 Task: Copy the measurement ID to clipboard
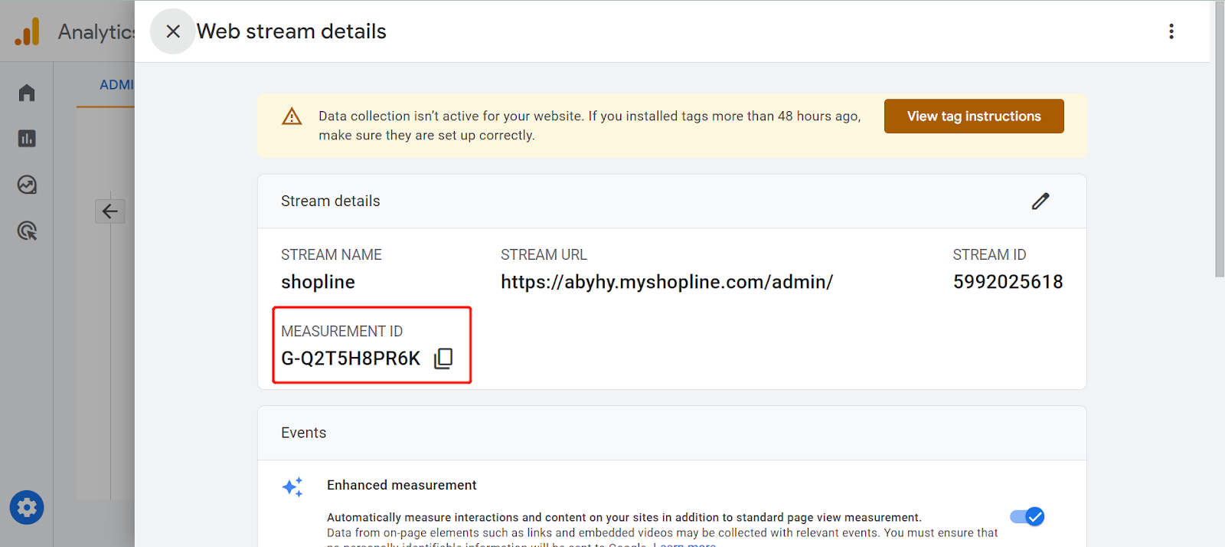coord(443,359)
